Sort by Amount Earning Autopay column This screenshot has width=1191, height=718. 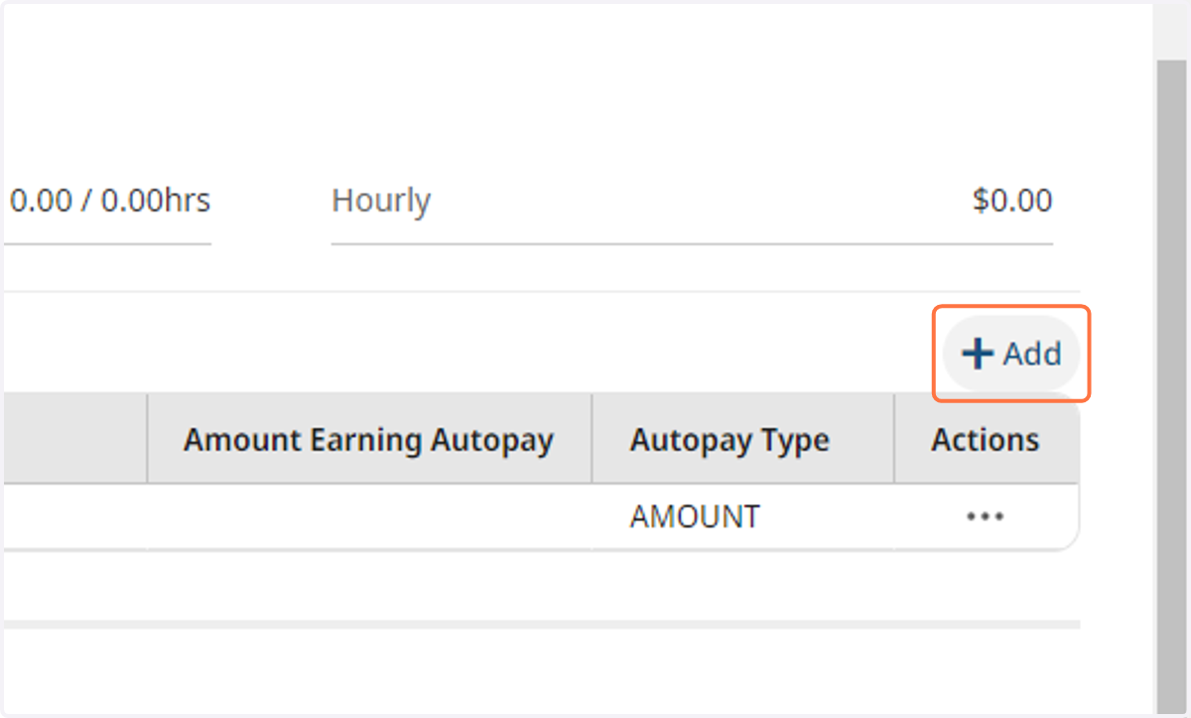click(368, 439)
